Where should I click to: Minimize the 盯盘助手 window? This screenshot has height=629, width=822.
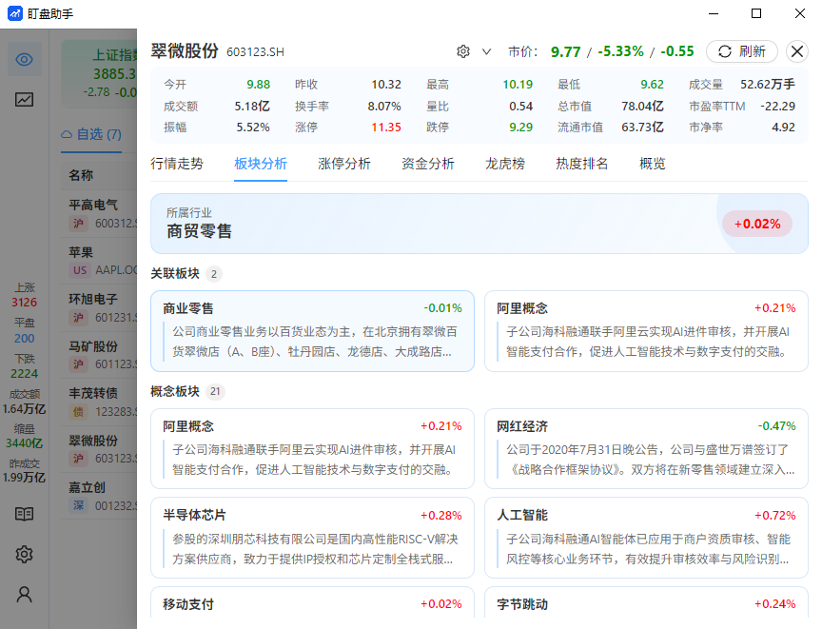[714, 13]
